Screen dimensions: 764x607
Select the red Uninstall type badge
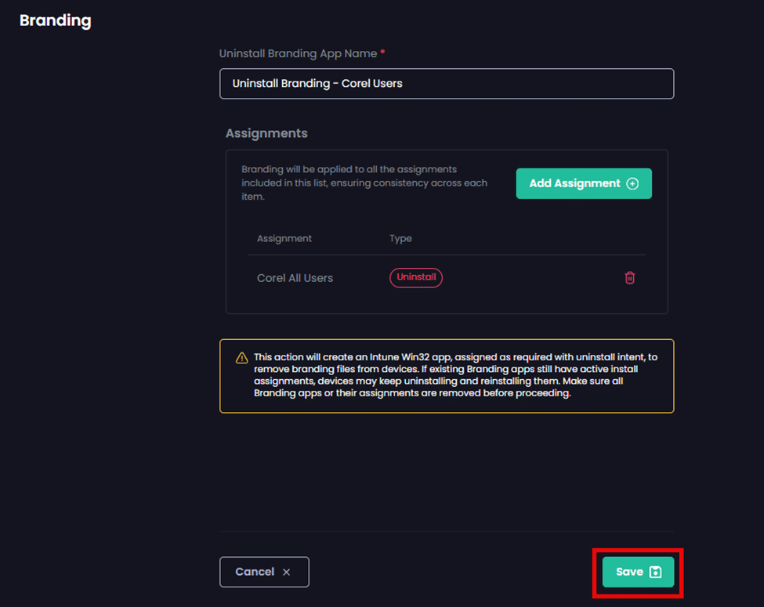416,277
